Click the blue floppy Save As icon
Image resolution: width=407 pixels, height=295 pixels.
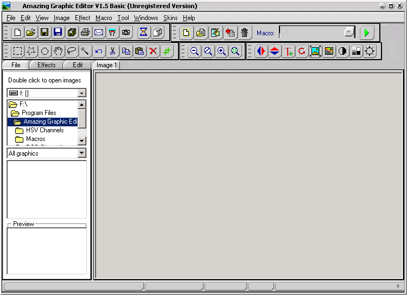tap(58, 33)
